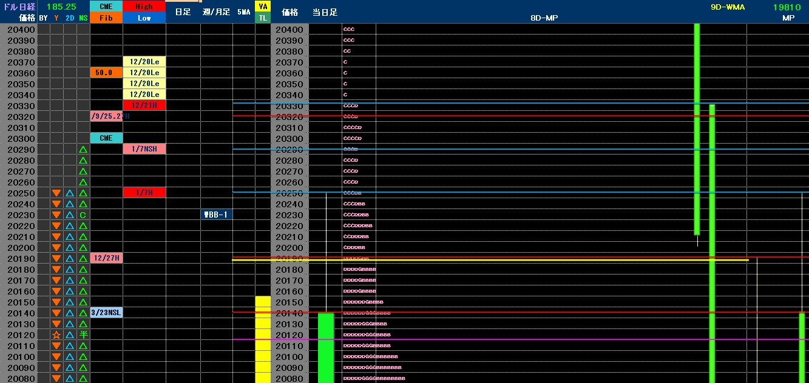Click the orange Y down-triangle in row 20250
809x383 pixels.
pos(56,193)
